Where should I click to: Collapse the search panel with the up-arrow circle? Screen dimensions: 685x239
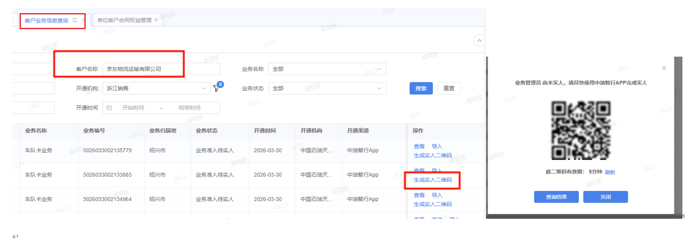pyautogui.click(x=479, y=40)
